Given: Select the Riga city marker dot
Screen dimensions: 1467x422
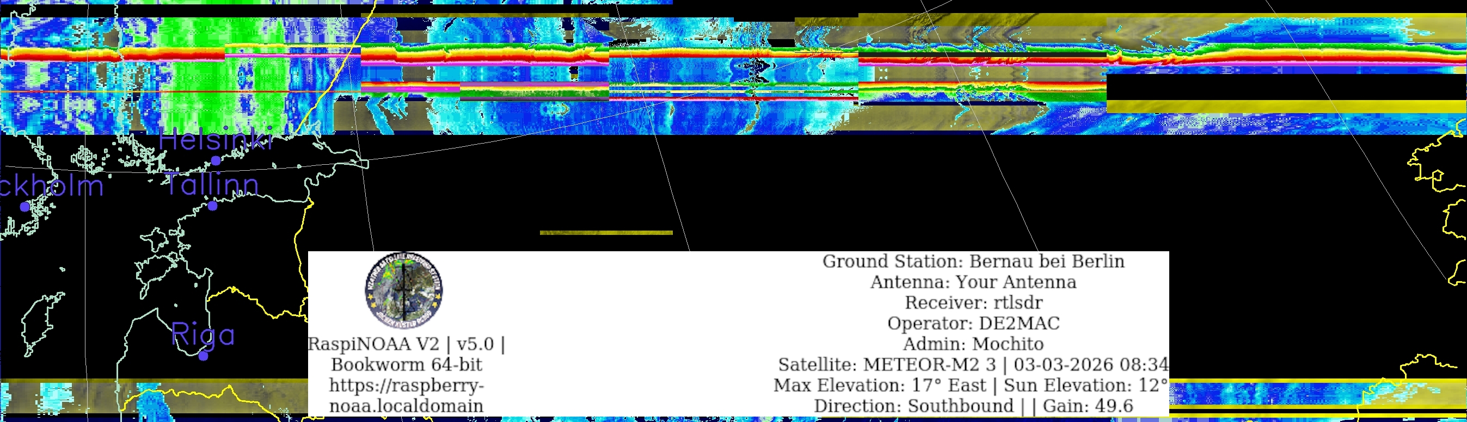Looking at the screenshot, I should point(203,357).
